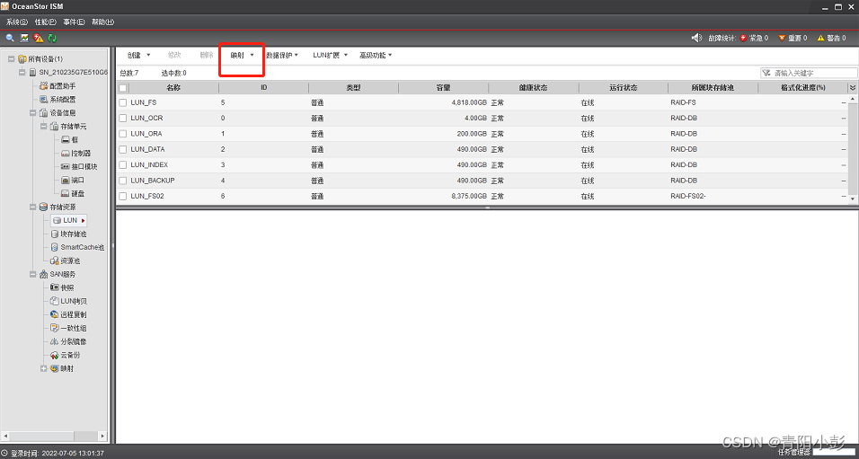
Task: Click the right arrow of the tree horizontal scrollbar
Action: click(x=102, y=436)
